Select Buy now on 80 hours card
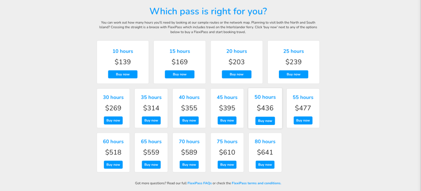The image size is (421, 191). pos(265,165)
